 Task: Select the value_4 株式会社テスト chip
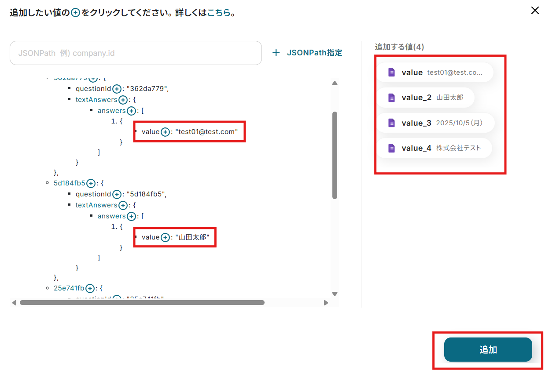click(x=434, y=148)
